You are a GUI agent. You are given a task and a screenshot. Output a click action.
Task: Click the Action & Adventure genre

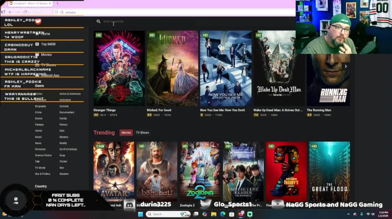pyautogui.click(x=70, y=94)
